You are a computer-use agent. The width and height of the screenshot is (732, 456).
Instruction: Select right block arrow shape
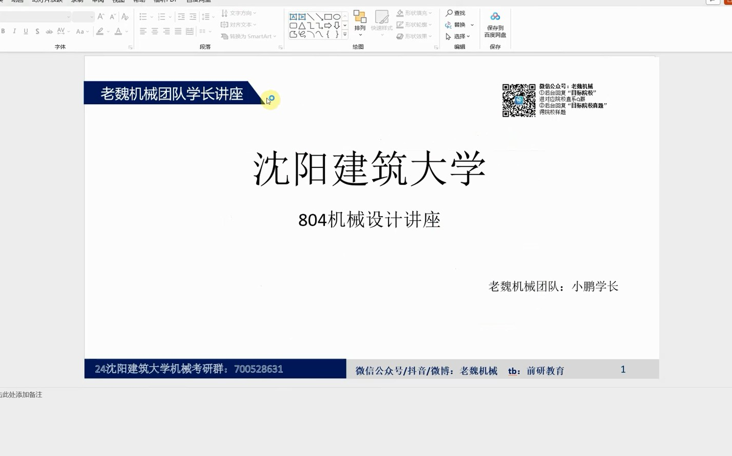click(328, 26)
